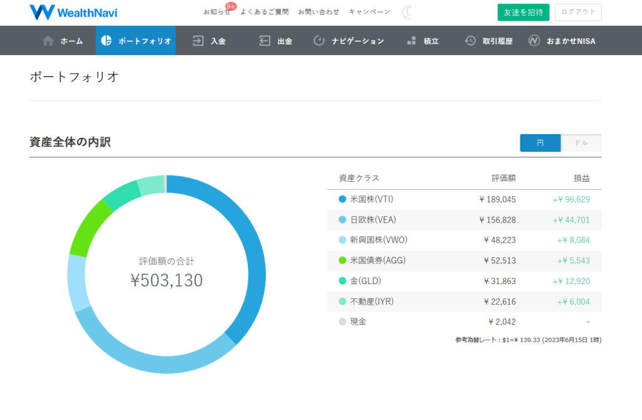Open the 取引履歴 menu label
Image resolution: width=642 pixels, height=420 pixels.
tap(497, 41)
